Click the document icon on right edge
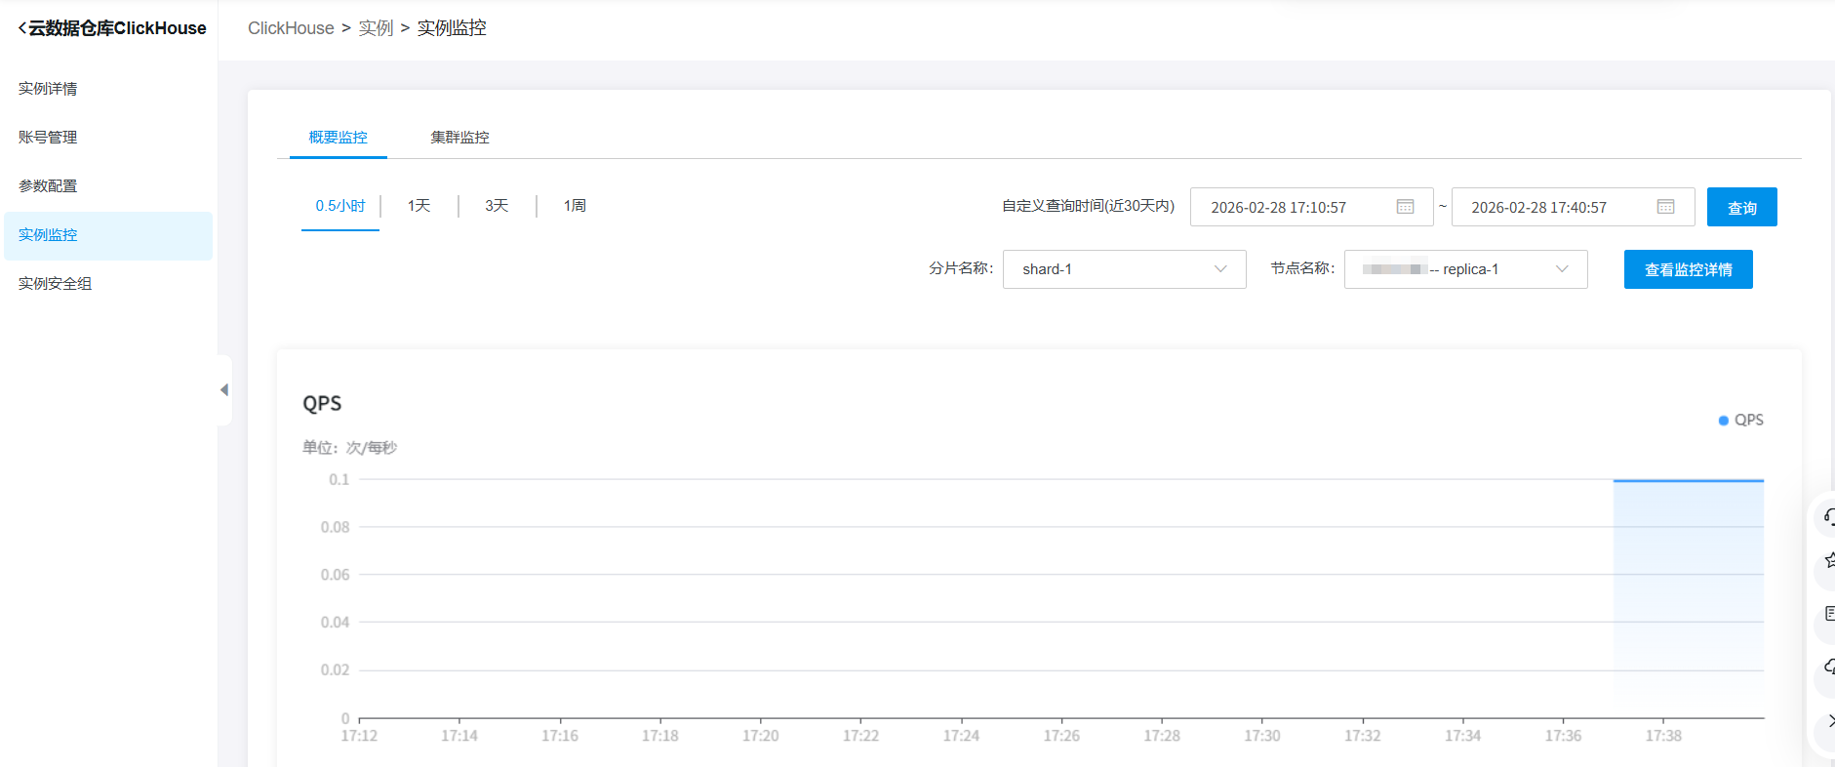Image resolution: width=1835 pixels, height=767 pixels. [x=1829, y=614]
